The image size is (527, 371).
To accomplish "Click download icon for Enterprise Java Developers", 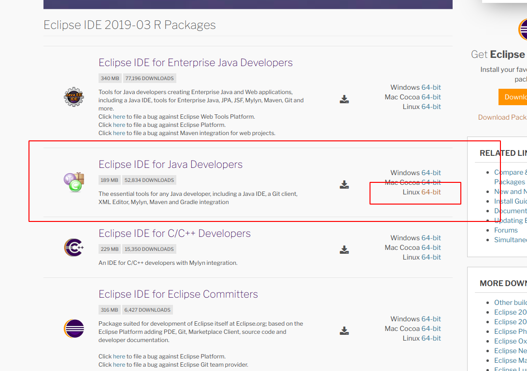I will tap(344, 99).
